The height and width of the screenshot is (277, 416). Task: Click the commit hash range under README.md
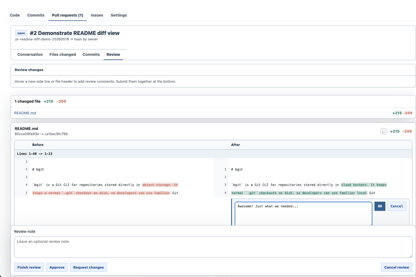(x=41, y=134)
